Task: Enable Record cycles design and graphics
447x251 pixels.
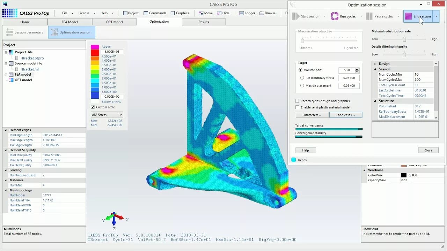Action: tap(297, 101)
